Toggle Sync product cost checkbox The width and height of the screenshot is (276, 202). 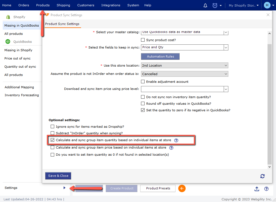coord(143,40)
